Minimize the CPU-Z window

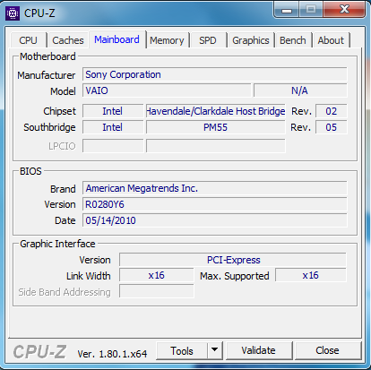tap(286, 10)
